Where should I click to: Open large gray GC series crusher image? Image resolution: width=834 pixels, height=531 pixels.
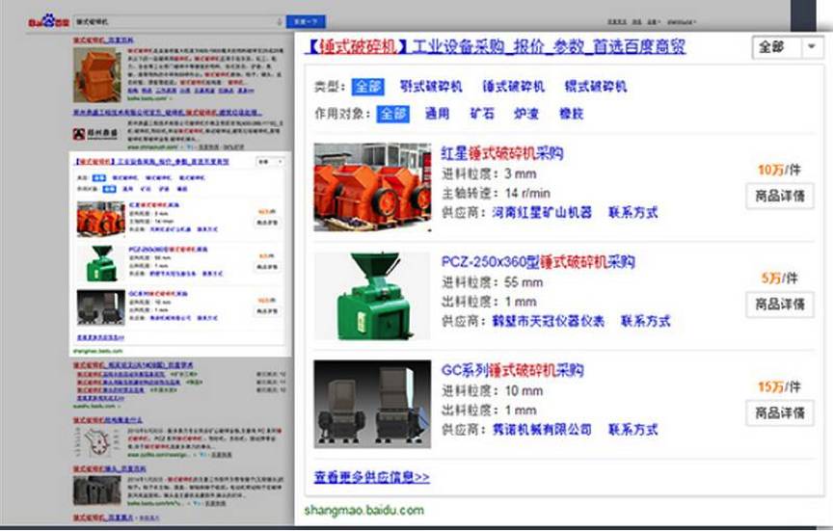pos(372,404)
